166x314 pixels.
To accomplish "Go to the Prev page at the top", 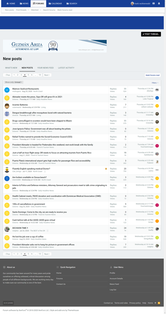I will pyautogui.click(x=7, y=75).
